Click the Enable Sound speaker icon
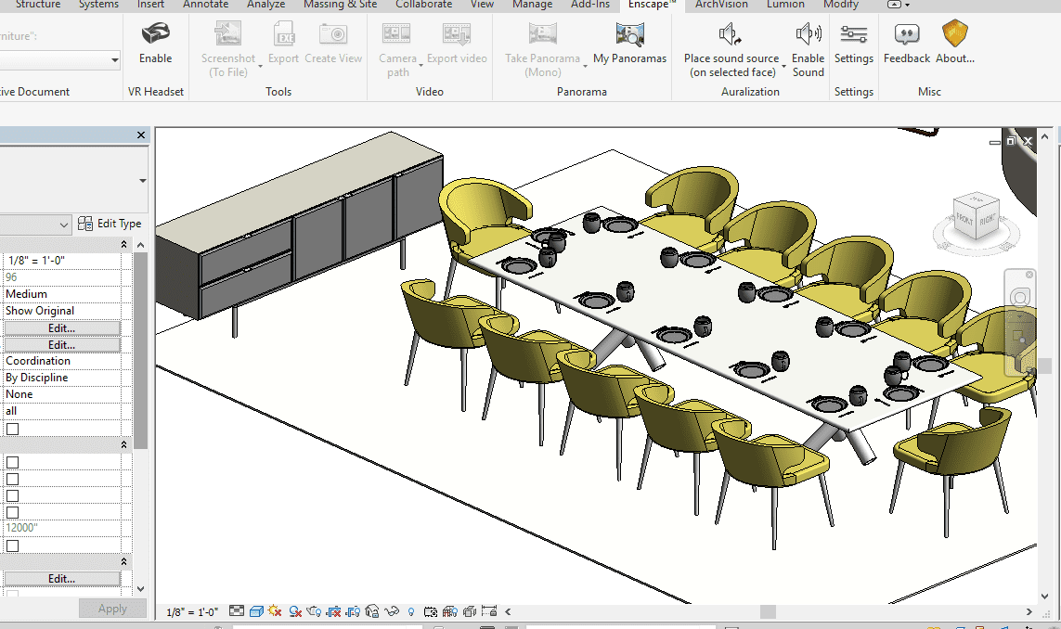The width and height of the screenshot is (1061, 629). (x=808, y=35)
